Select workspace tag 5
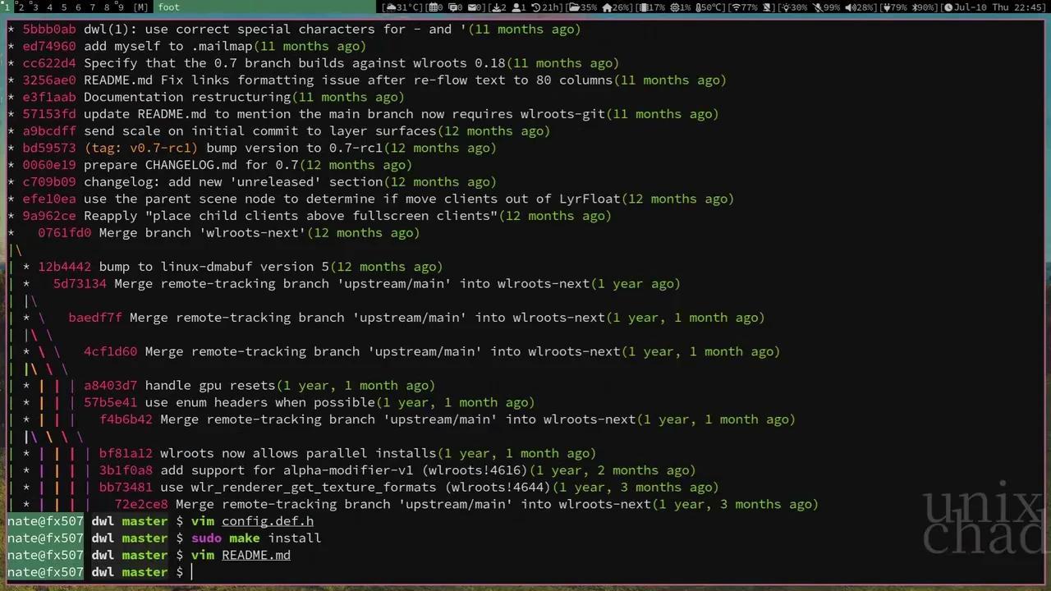The width and height of the screenshot is (1051, 591). point(63,7)
